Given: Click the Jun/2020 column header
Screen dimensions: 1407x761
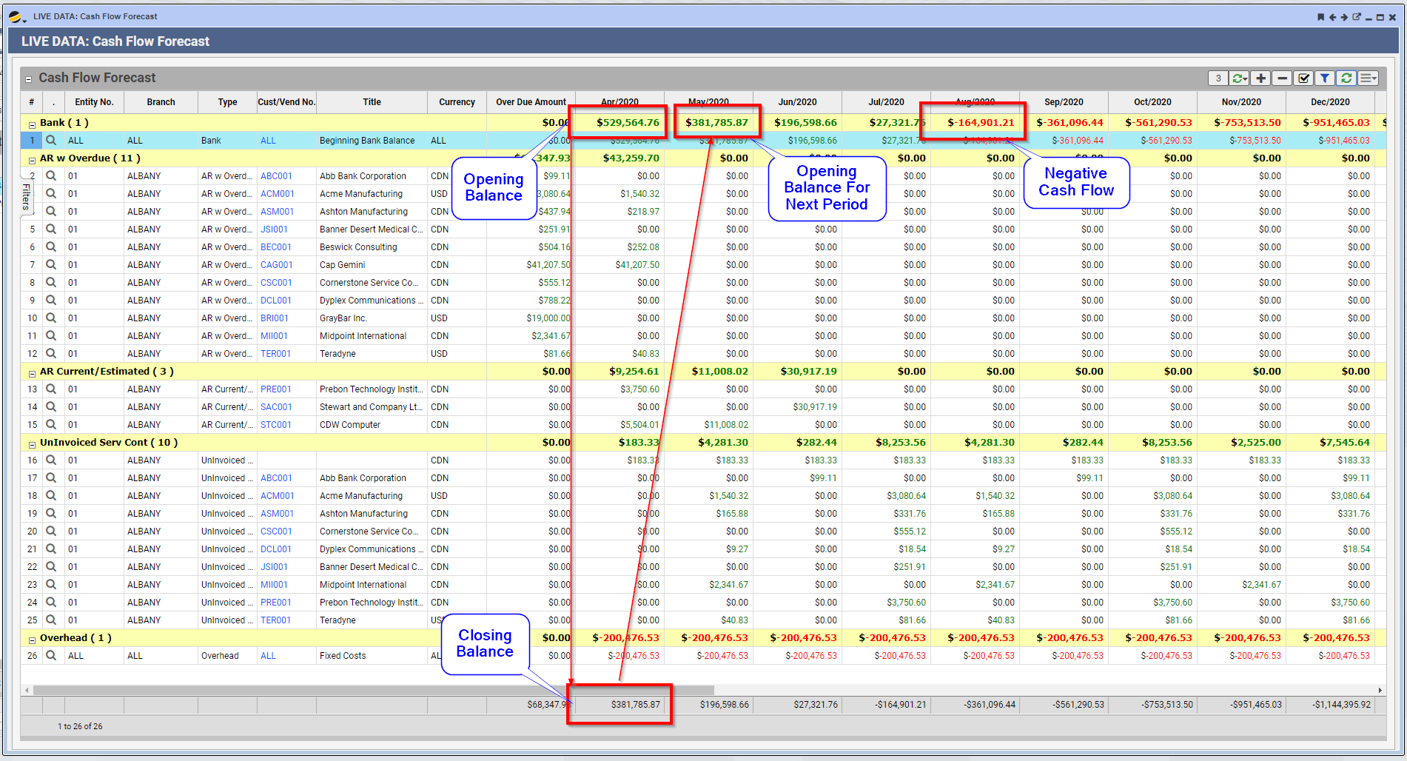Looking at the screenshot, I should tap(797, 102).
